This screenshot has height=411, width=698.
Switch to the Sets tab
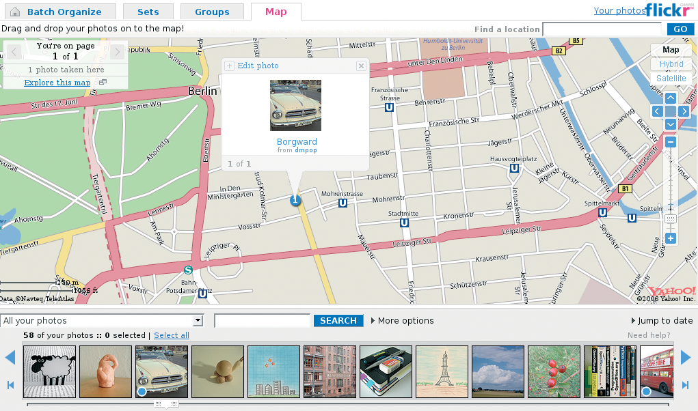point(148,12)
